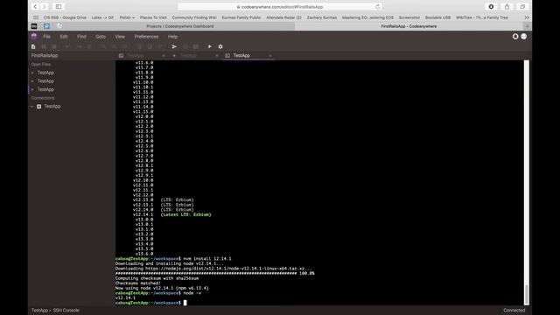The image size is (560, 315).
Task: Close the active TestApp editor tab
Action: coord(270,56)
